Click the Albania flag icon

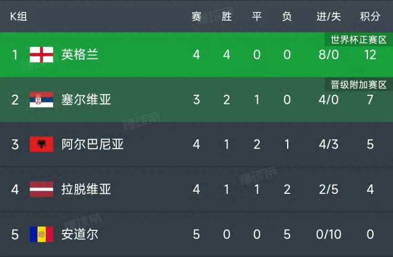click(x=41, y=144)
